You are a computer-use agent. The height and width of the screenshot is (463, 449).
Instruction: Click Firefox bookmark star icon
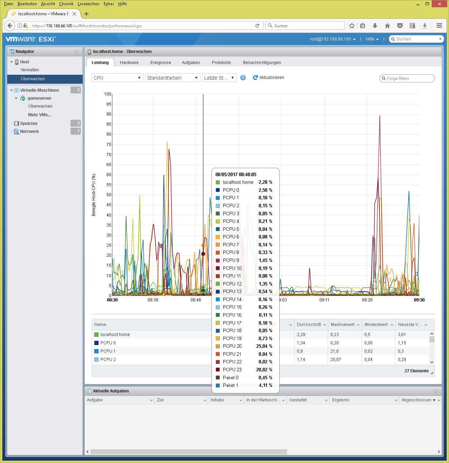352,26
